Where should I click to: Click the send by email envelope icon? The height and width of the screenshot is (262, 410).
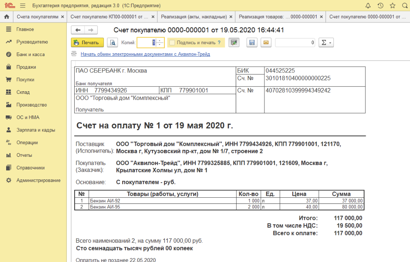pos(266,43)
